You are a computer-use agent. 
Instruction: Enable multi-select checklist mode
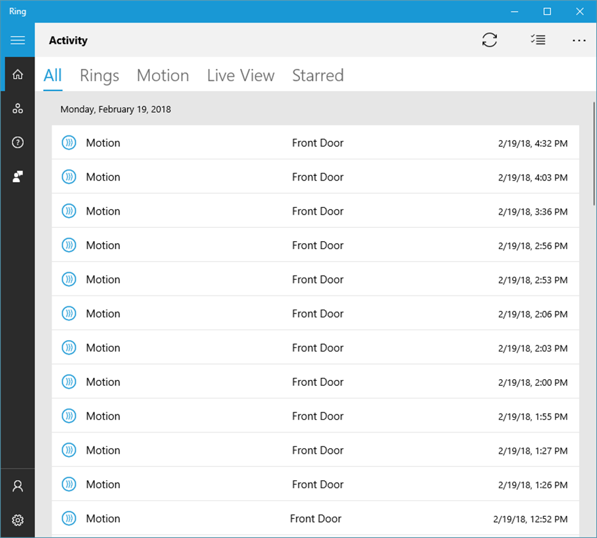tap(538, 41)
